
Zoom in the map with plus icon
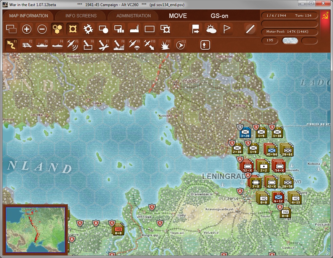27,29
